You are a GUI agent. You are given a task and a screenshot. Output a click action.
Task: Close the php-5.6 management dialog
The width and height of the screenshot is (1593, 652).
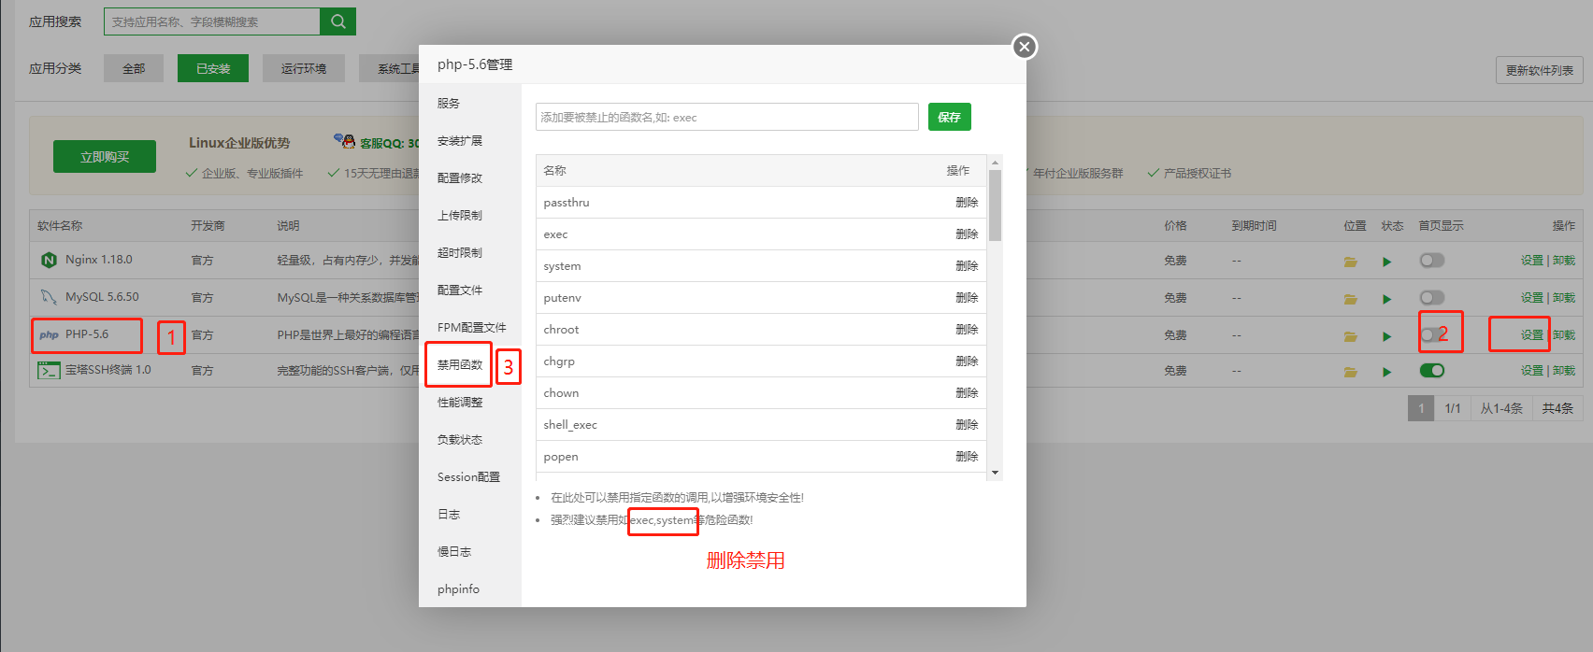(1025, 47)
